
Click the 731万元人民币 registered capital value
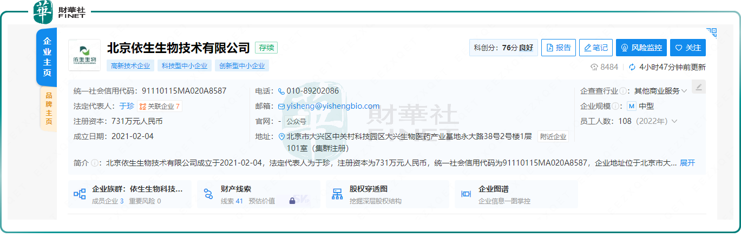pos(137,121)
